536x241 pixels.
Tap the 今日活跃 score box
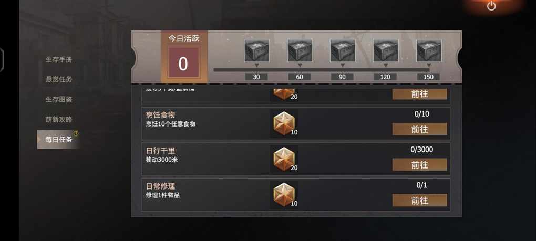183,64
